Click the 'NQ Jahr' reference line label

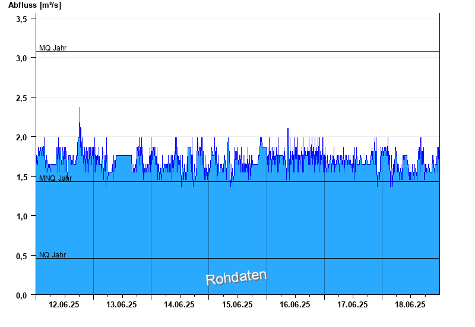(52, 255)
